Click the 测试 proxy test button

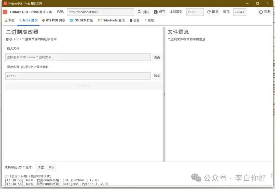click(x=143, y=12)
